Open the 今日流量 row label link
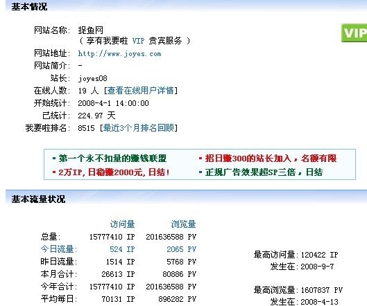This screenshot has height=306, width=367. (x=59, y=249)
